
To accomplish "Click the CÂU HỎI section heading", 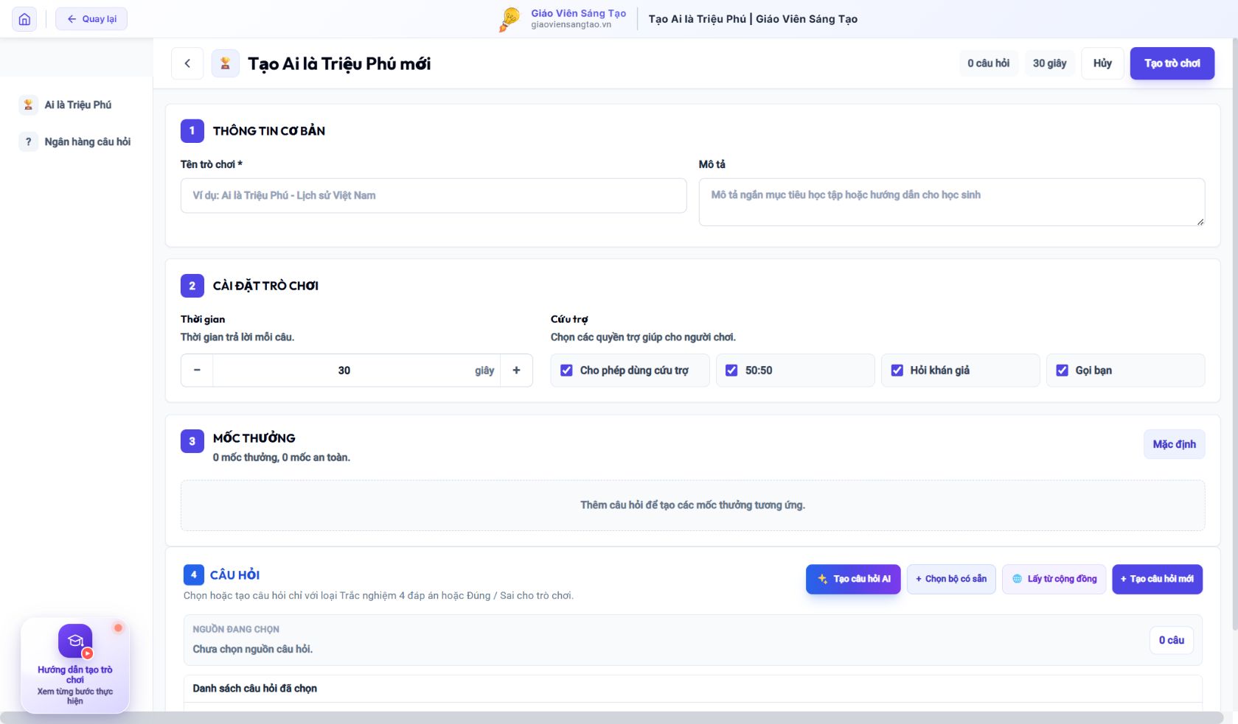I will pos(234,575).
